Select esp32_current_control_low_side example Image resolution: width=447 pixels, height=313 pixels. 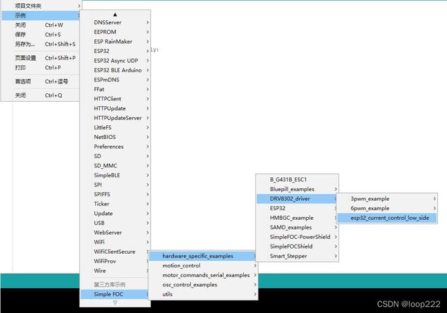pyautogui.click(x=387, y=218)
